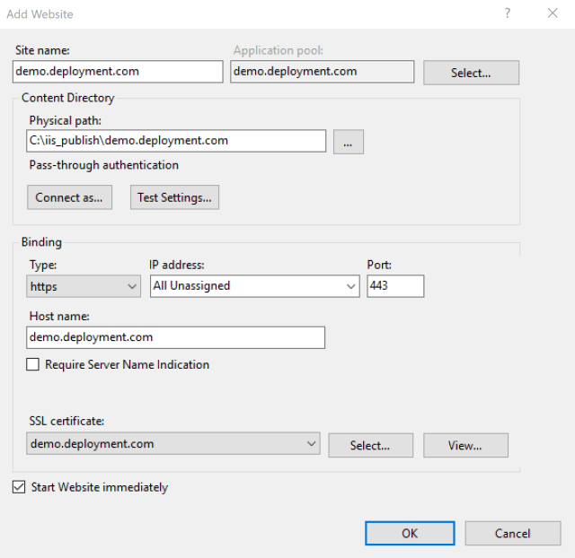This screenshot has height=558, width=575.
Task: Close the Add Website dialog
Action: pyautogui.click(x=552, y=13)
